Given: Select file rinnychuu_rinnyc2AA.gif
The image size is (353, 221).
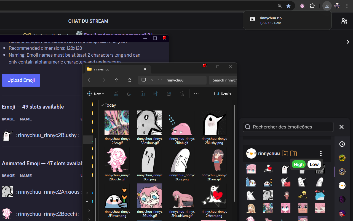Looking at the screenshot, I should point(117,128).
